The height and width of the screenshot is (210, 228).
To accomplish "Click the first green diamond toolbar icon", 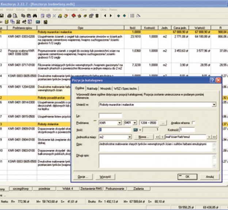I will coord(118,16).
